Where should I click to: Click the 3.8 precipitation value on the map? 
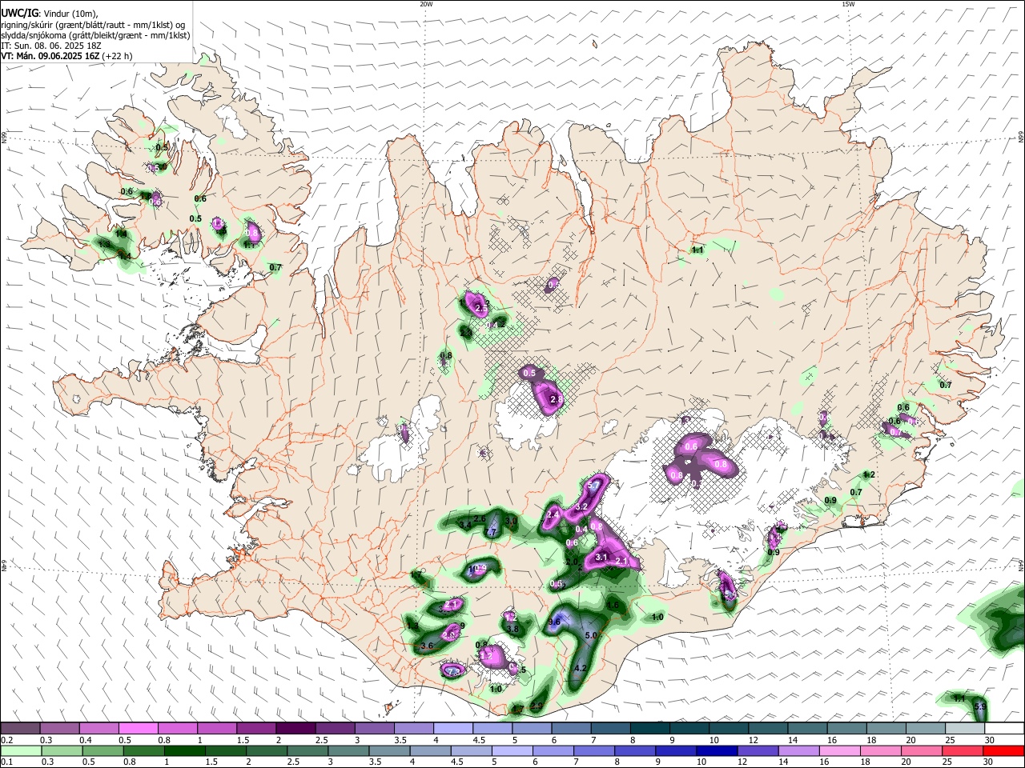513,630
